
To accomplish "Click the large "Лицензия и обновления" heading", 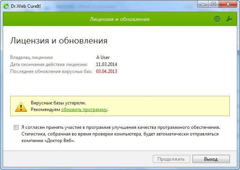I will click(x=58, y=41).
